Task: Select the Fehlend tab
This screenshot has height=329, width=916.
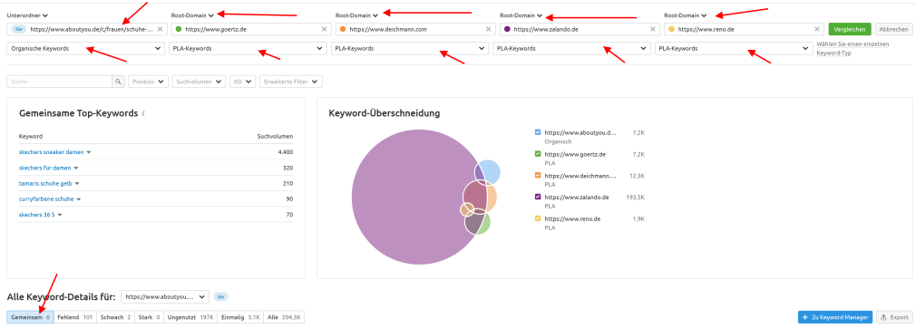Action: coord(74,317)
